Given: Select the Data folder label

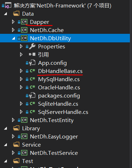Looking at the screenshot, I should coord(28,14).
